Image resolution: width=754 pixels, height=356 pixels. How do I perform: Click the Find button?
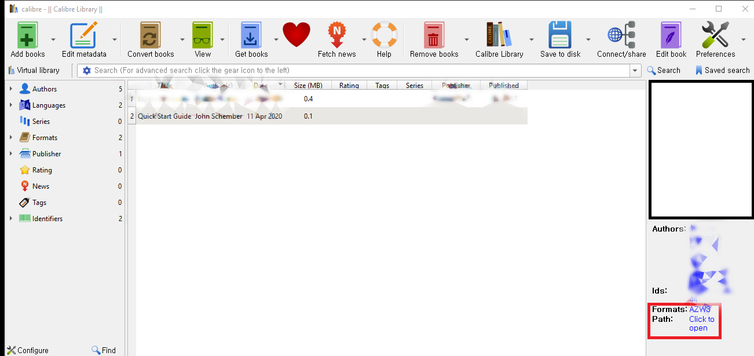[104, 350]
